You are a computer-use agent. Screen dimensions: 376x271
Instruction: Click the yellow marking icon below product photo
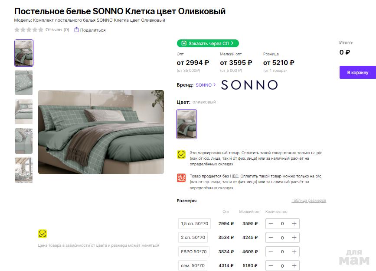pos(42,234)
